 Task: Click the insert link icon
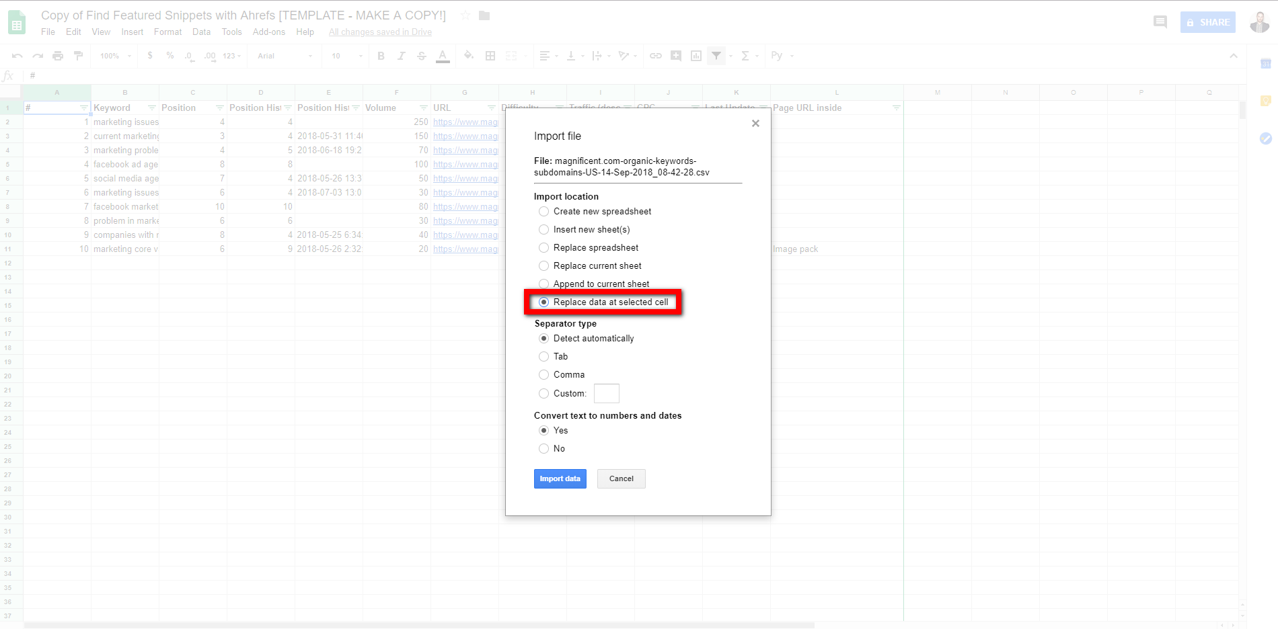tap(655, 56)
